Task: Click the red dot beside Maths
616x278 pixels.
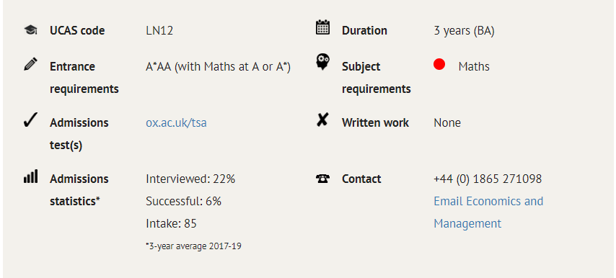Action: (439, 64)
